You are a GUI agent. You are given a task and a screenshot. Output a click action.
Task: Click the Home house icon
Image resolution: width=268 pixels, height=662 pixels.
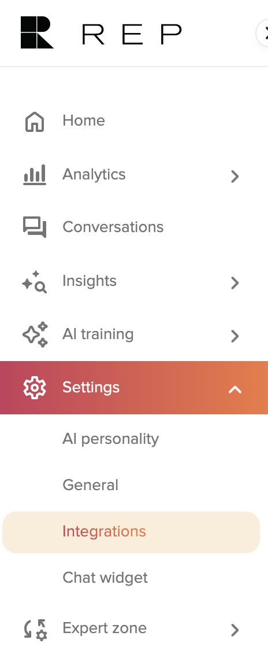(x=35, y=122)
